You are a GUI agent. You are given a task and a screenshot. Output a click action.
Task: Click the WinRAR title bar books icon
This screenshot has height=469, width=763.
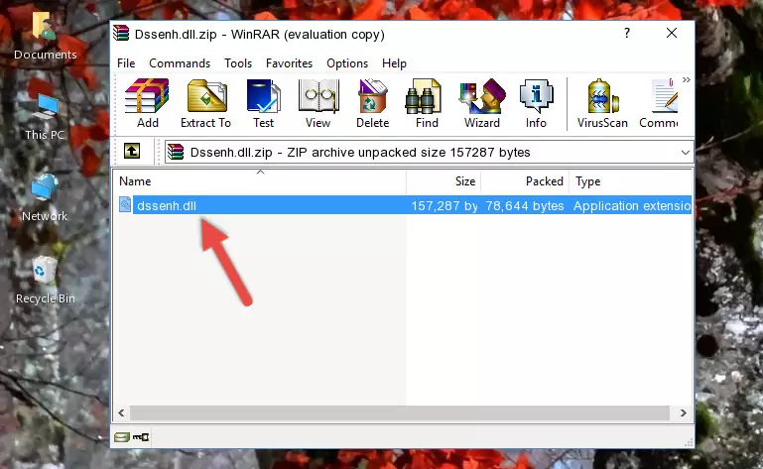121,34
